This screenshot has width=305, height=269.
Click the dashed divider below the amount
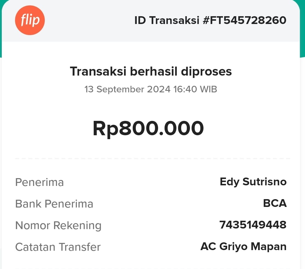coord(152,158)
